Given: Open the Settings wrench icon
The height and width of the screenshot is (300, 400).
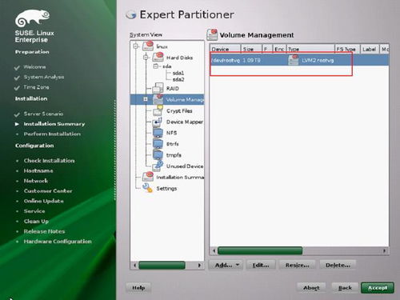Looking at the screenshot, I should [x=147, y=188].
